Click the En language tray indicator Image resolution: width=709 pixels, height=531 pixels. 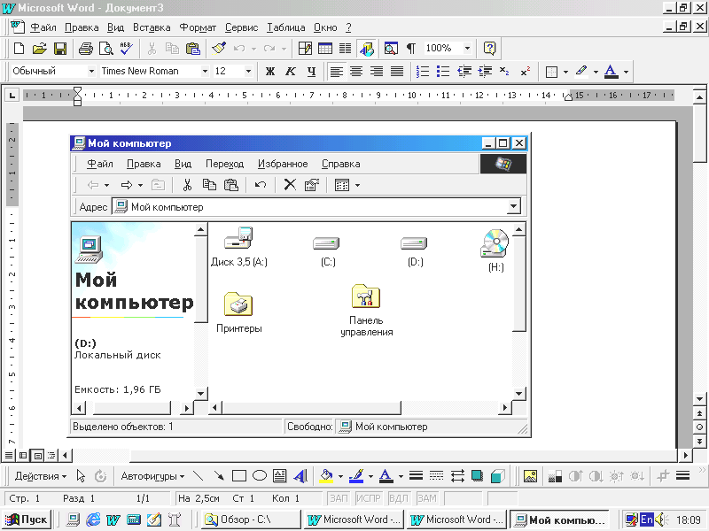pos(647,519)
